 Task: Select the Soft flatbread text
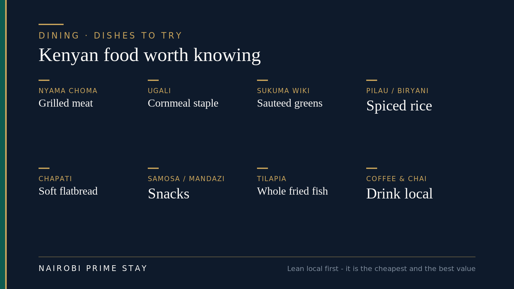click(68, 191)
